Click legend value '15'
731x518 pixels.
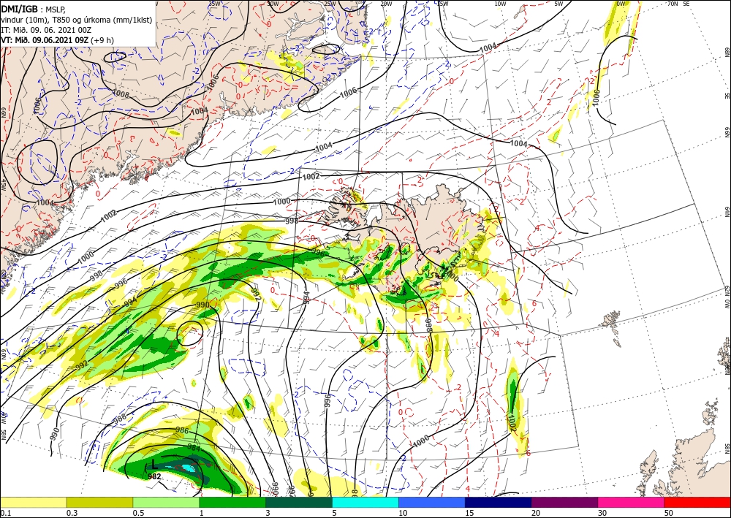(x=469, y=513)
